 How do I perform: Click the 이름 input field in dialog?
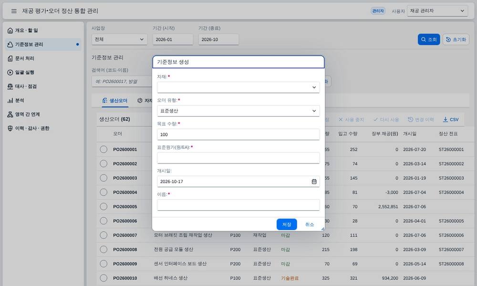238,205
